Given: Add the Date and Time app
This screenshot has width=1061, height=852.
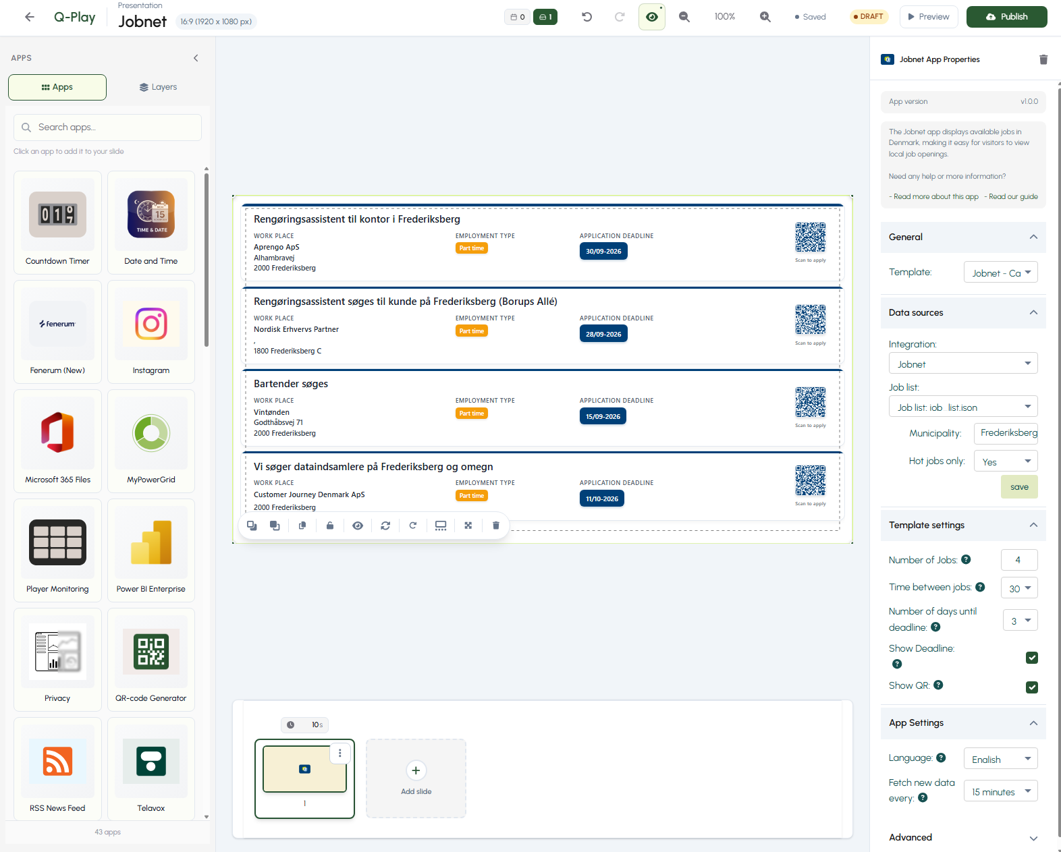Looking at the screenshot, I should click(x=151, y=223).
